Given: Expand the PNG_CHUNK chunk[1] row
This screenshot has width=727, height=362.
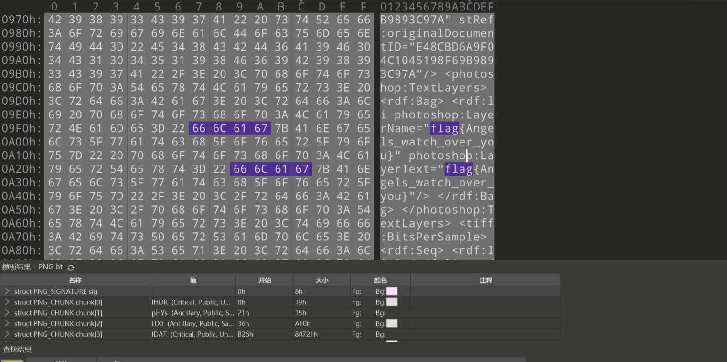Looking at the screenshot, I should [7, 313].
